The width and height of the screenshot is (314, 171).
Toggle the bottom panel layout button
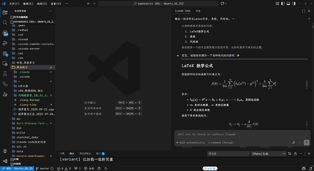click(x=288, y=4)
